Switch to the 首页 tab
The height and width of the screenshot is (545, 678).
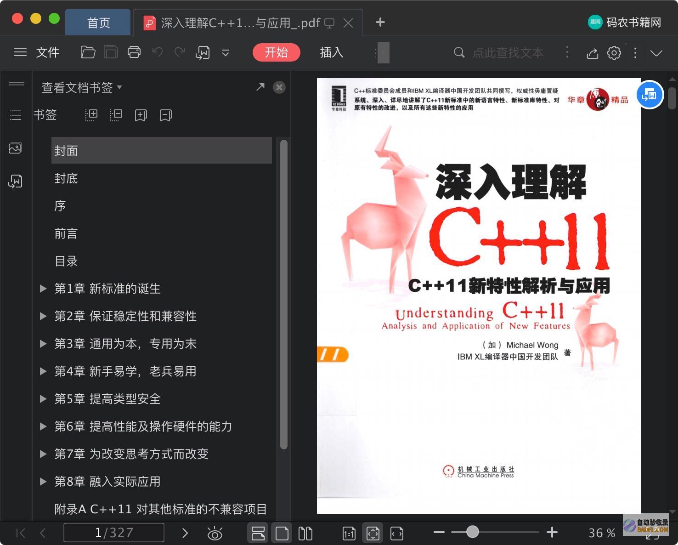tap(98, 23)
